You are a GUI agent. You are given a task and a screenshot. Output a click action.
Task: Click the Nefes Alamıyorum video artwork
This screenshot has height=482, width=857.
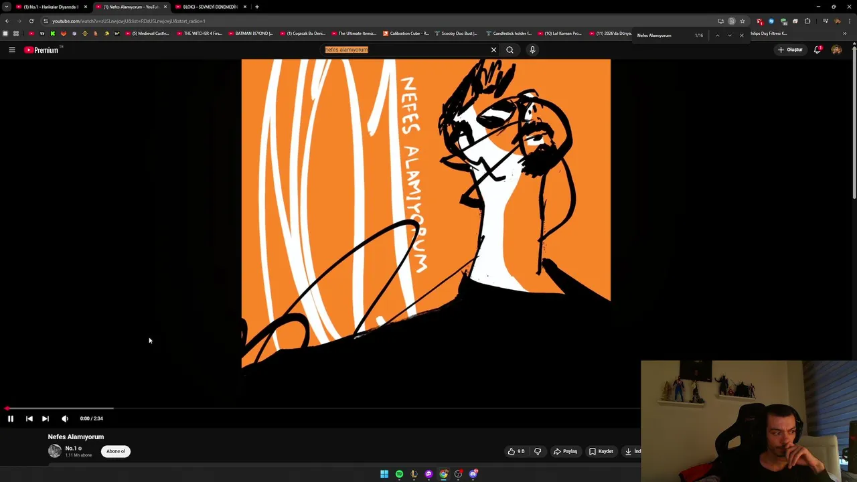[426, 213]
